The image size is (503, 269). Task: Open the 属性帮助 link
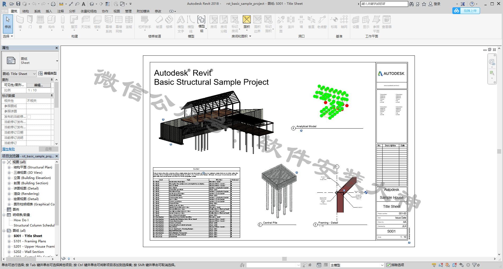point(8,149)
